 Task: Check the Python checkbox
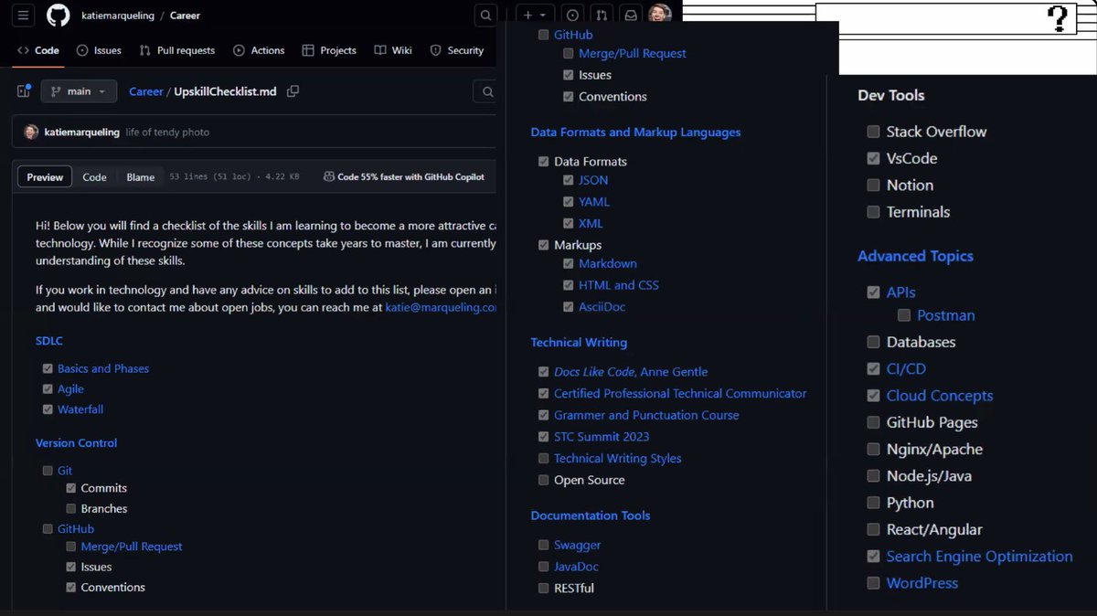coord(874,503)
